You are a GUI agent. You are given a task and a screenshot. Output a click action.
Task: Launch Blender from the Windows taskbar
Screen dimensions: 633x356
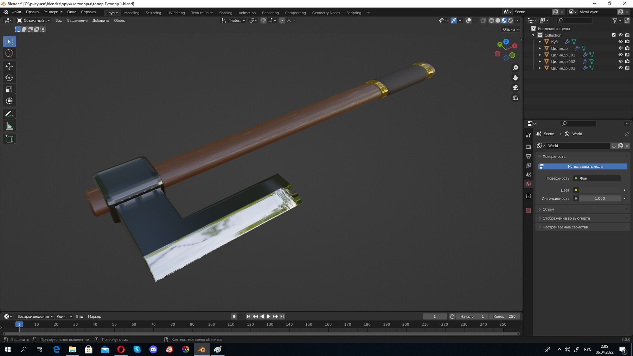pyautogui.click(x=201, y=349)
